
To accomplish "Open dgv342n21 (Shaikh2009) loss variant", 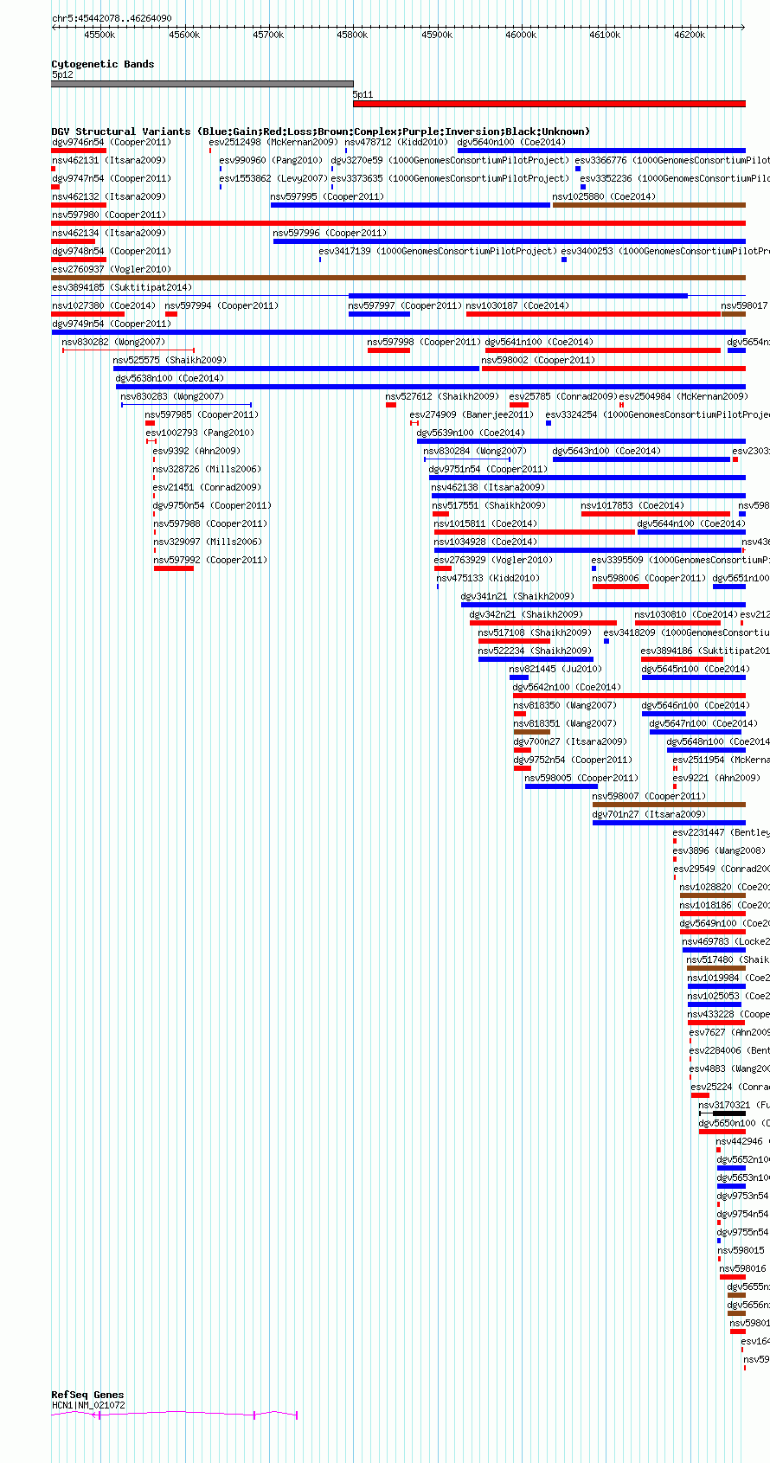I will [543, 623].
